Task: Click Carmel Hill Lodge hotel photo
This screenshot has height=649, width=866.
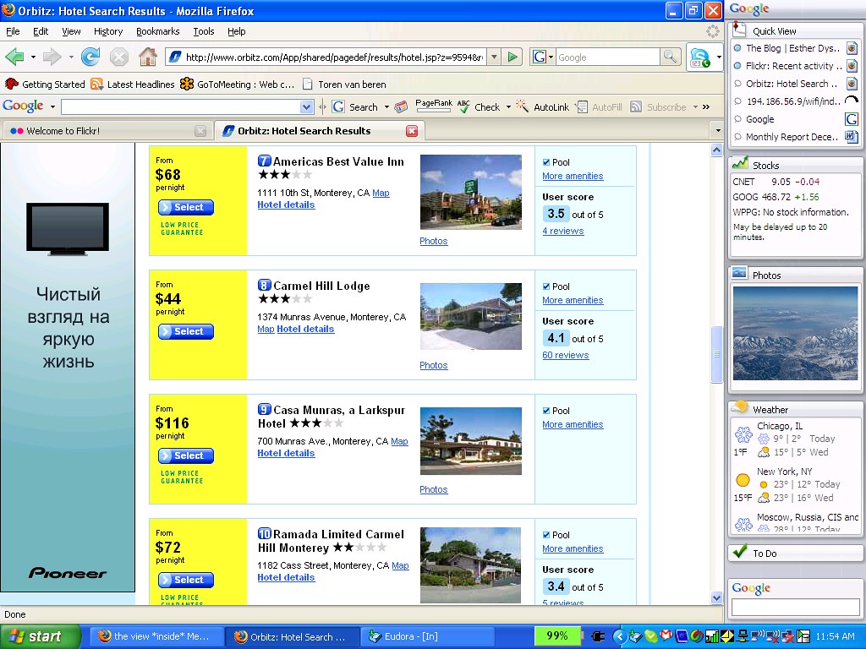Action: [x=470, y=316]
